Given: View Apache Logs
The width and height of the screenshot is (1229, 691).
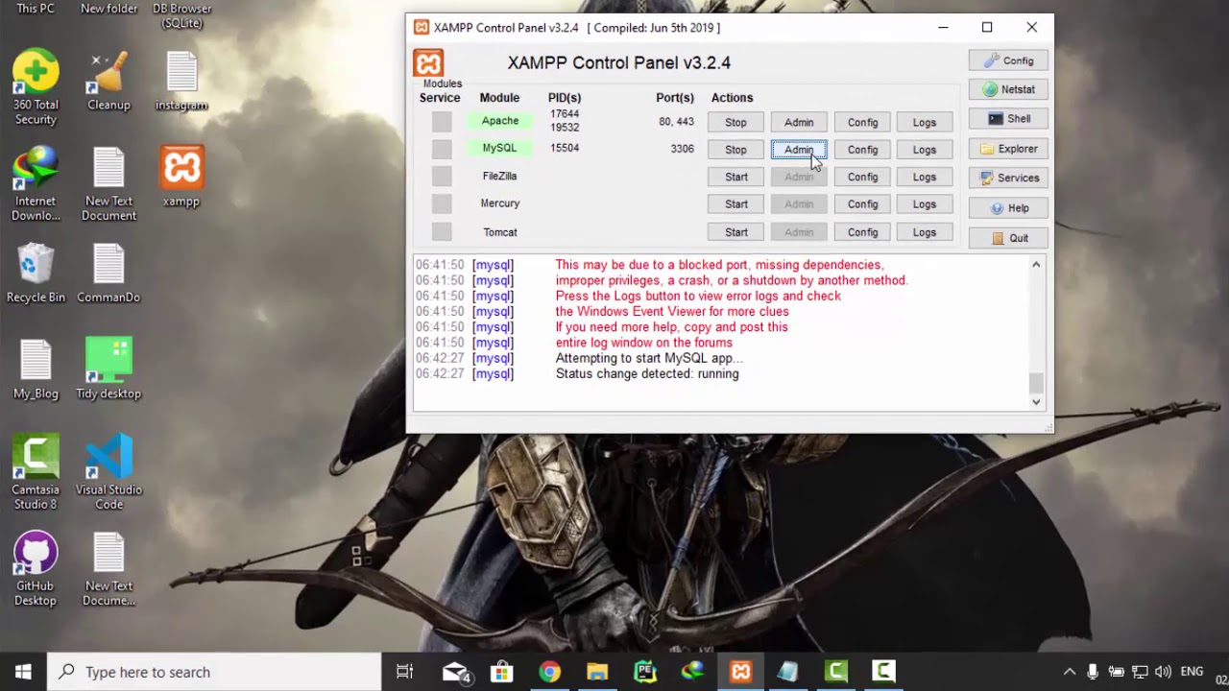Looking at the screenshot, I should [925, 122].
